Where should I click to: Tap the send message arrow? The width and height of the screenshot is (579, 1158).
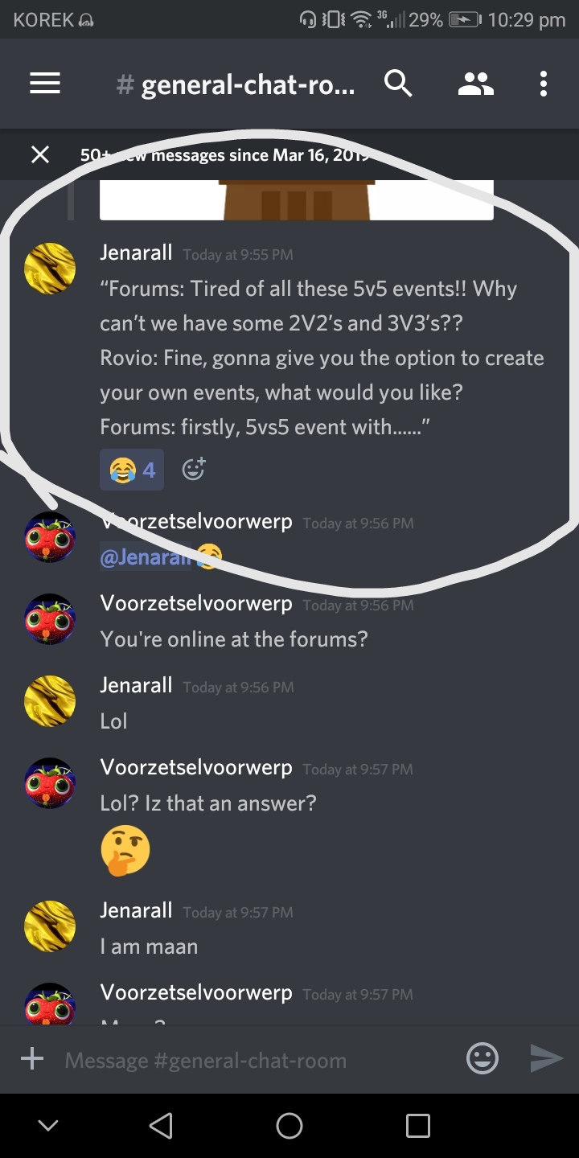(547, 1058)
